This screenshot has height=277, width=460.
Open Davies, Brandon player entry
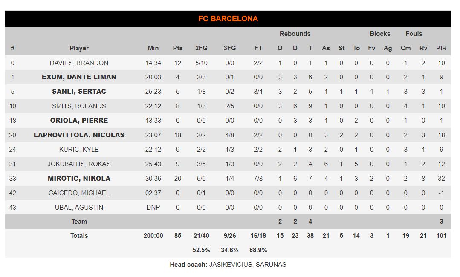(x=79, y=63)
